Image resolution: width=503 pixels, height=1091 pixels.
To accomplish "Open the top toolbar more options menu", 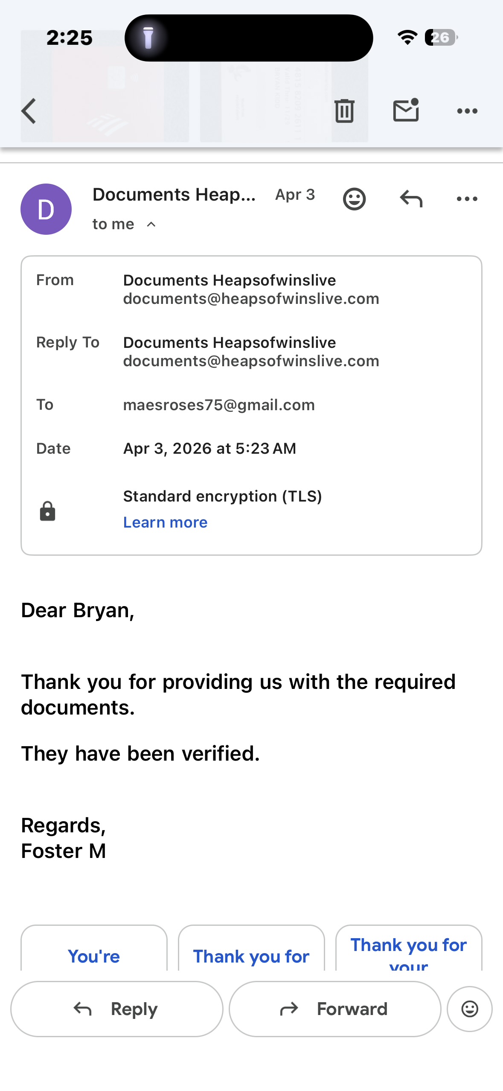I will (x=467, y=111).
